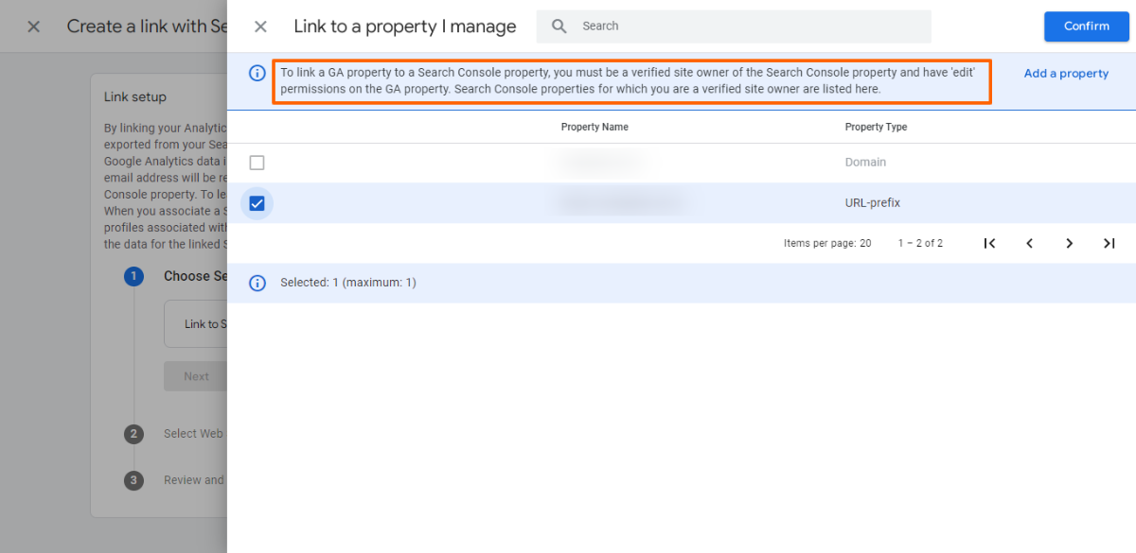Close the Create a link dialog
Viewport: 1136px width, 553px height.
(x=34, y=26)
